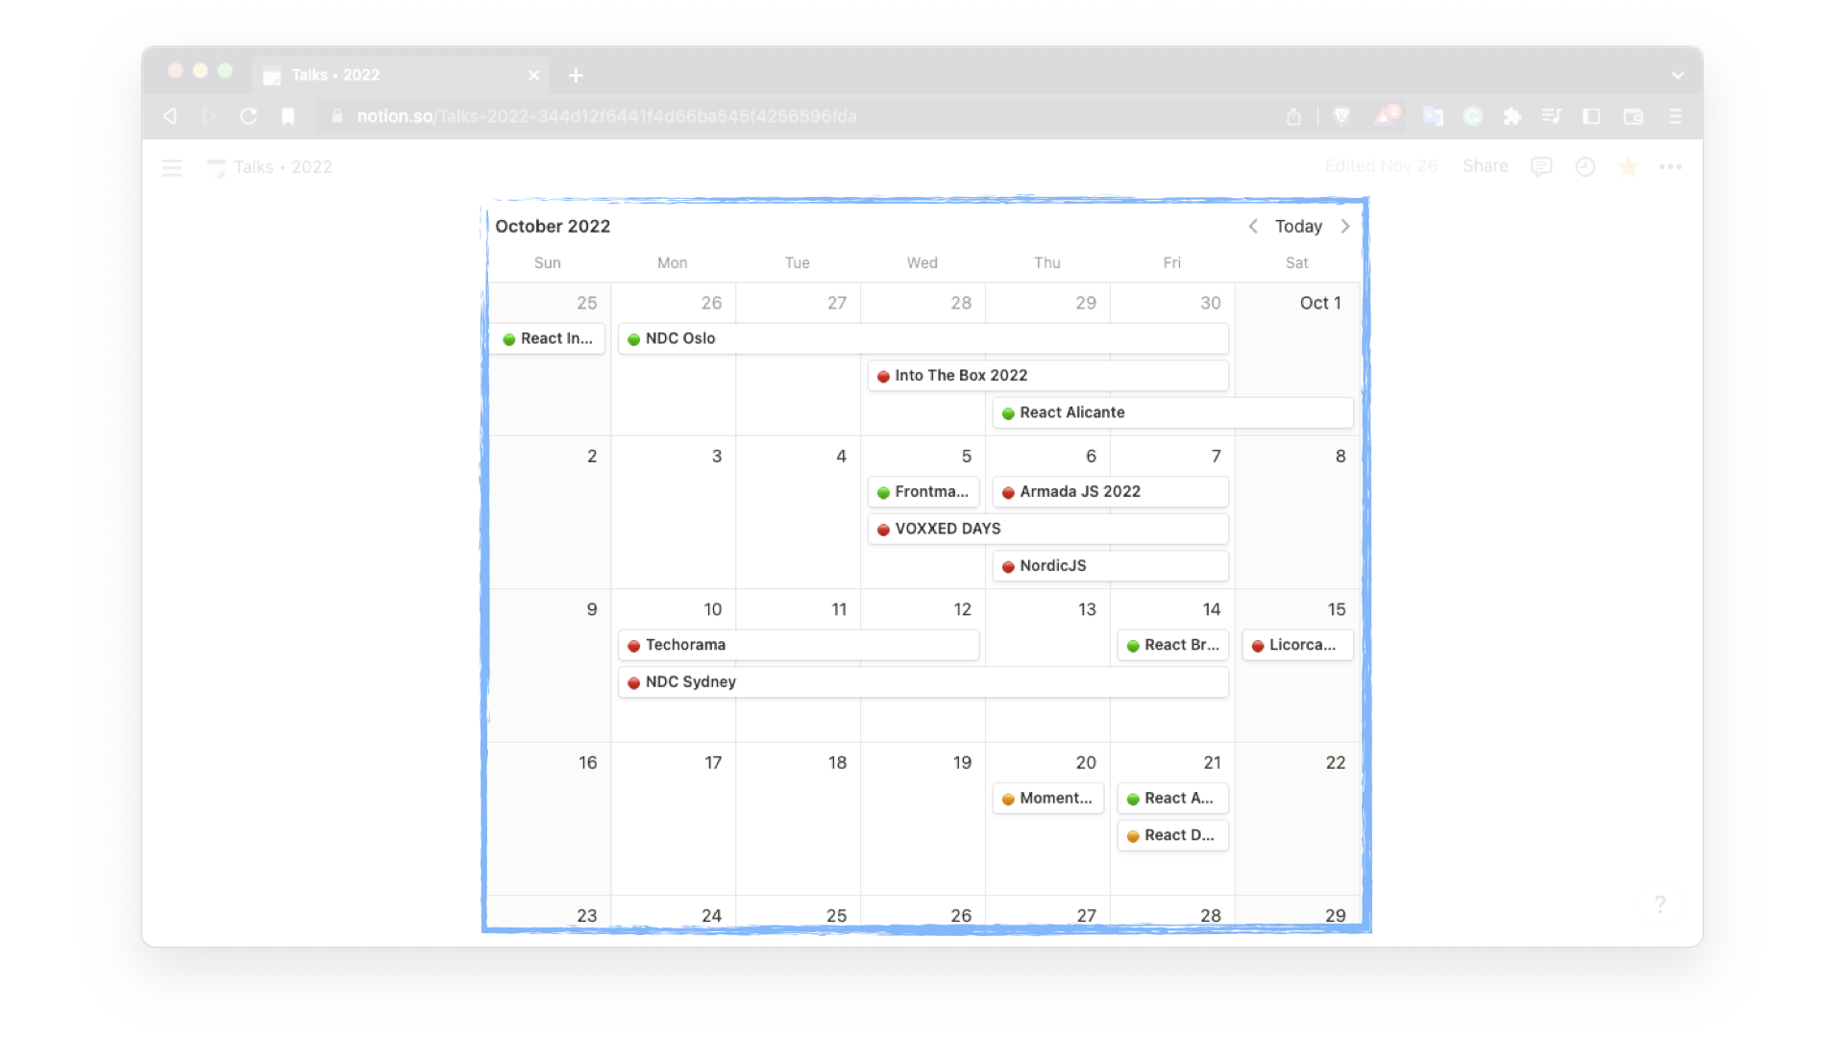Click the Share button in Notion

(x=1485, y=166)
